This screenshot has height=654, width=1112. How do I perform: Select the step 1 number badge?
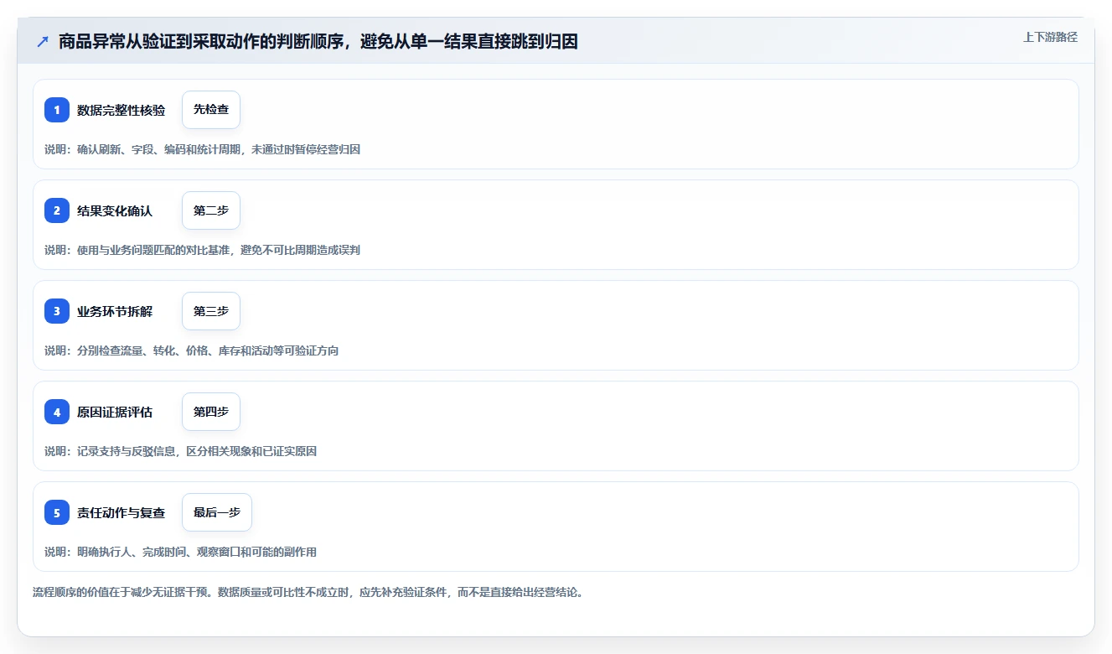click(57, 110)
